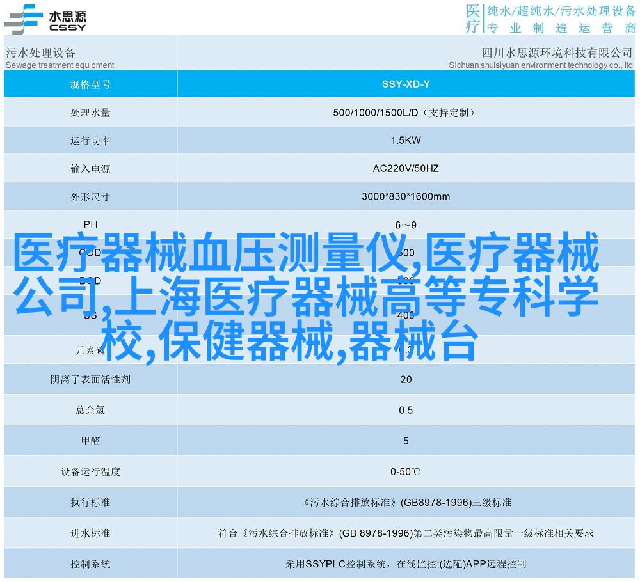Select the AC220V/50HZ input power value
Image resolution: width=640 pixels, height=582 pixels.
pos(406,169)
